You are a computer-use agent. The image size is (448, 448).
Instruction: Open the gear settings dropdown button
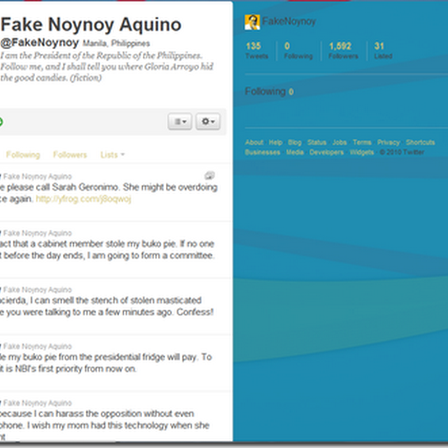point(208,122)
